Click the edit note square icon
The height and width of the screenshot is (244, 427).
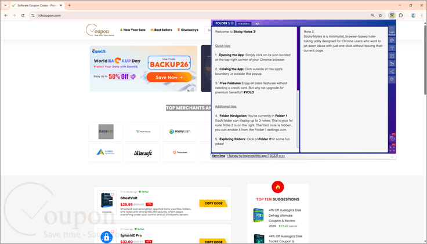point(392,56)
